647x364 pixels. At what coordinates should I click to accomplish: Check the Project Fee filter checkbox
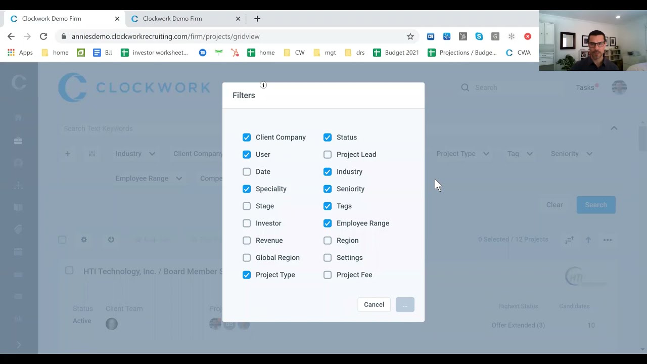(x=328, y=275)
